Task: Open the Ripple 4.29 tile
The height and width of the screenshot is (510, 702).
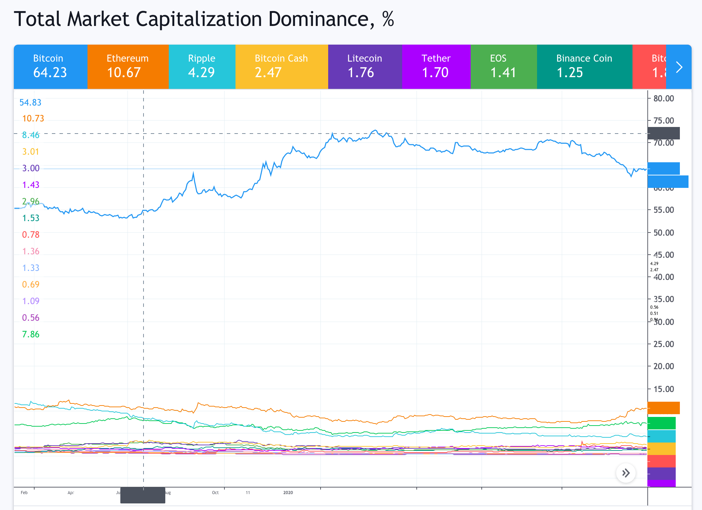Action: (x=202, y=67)
